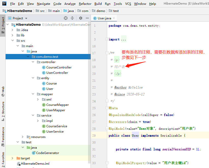This screenshot has height=168, width=209.
Task: Click the Select Opened File target icon
Action: [66, 18]
